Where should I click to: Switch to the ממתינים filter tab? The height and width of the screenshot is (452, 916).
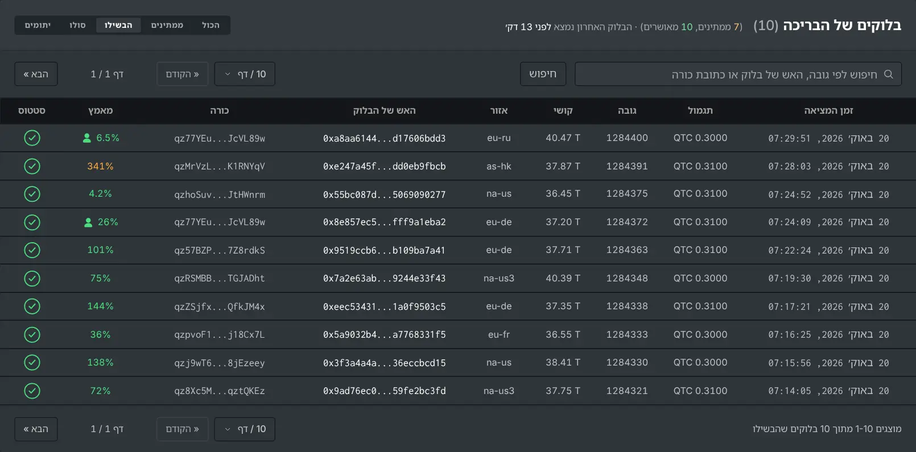pos(167,25)
